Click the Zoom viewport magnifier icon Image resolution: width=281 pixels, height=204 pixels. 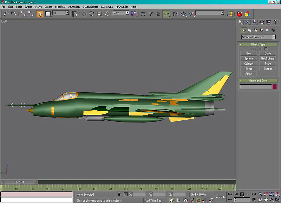(260, 194)
